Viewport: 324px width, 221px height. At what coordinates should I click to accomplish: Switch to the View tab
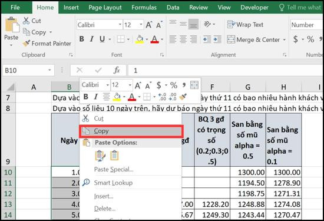pyautogui.click(x=224, y=8)
